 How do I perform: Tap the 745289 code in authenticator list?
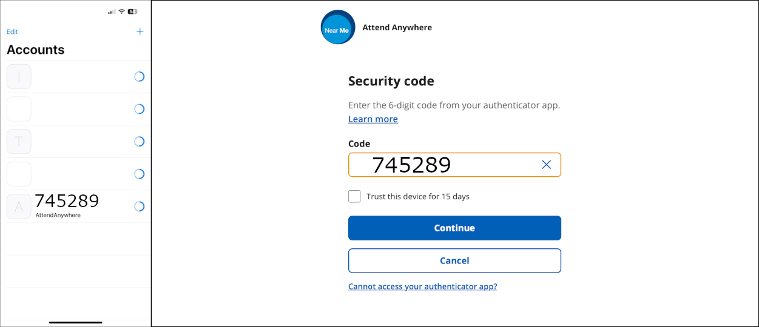[x=67, y=201]
